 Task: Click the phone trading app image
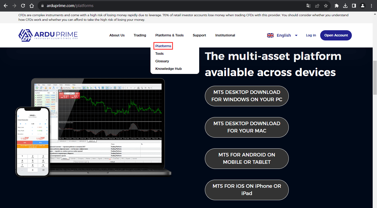pos(32,142)
